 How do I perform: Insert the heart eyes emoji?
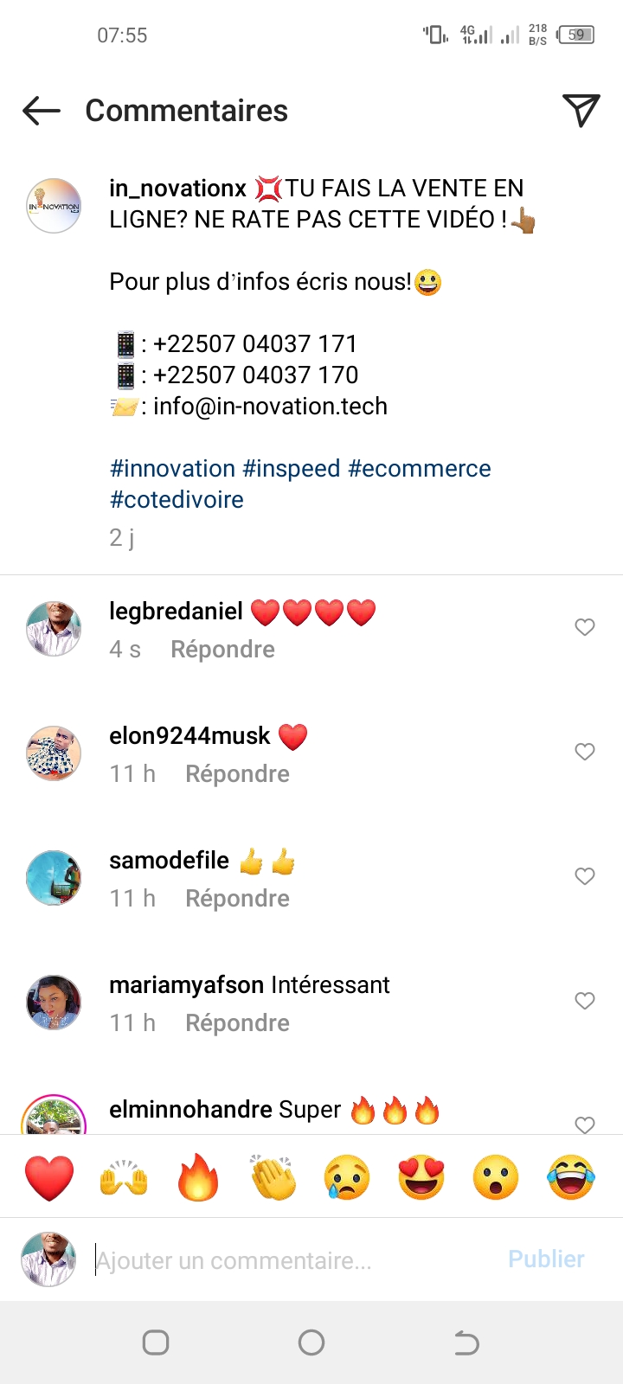(x=421, y=1178)
